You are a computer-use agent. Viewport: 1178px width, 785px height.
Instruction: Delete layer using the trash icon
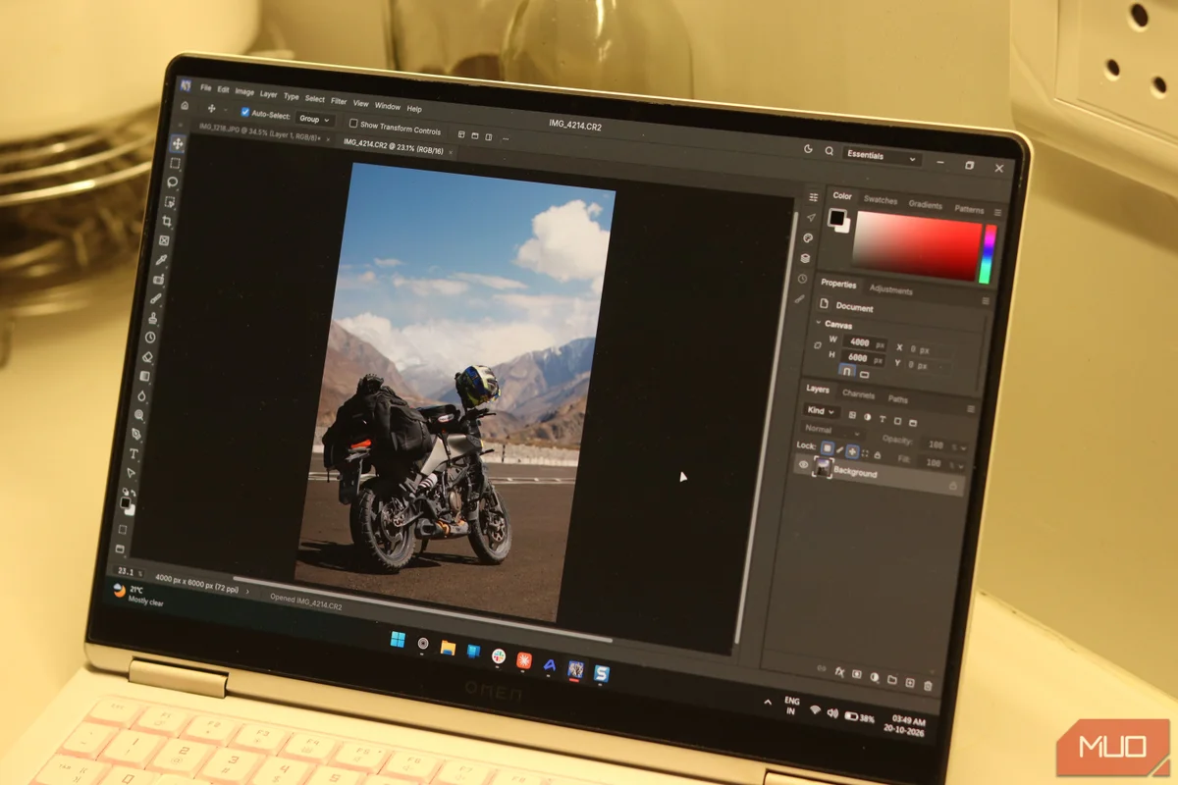tap(928, 685)
